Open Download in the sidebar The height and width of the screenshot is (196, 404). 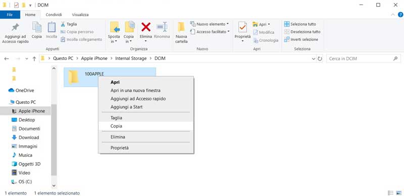pyautogui.click(x=25, y=138)
